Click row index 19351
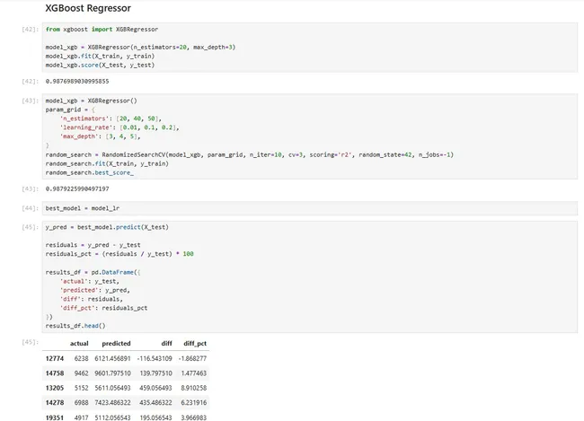This screenshot has height=421, width=584. point(55,417)
